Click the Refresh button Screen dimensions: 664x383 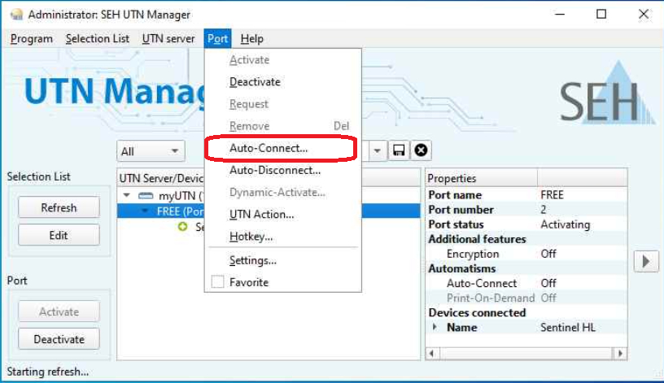(59, 207)
